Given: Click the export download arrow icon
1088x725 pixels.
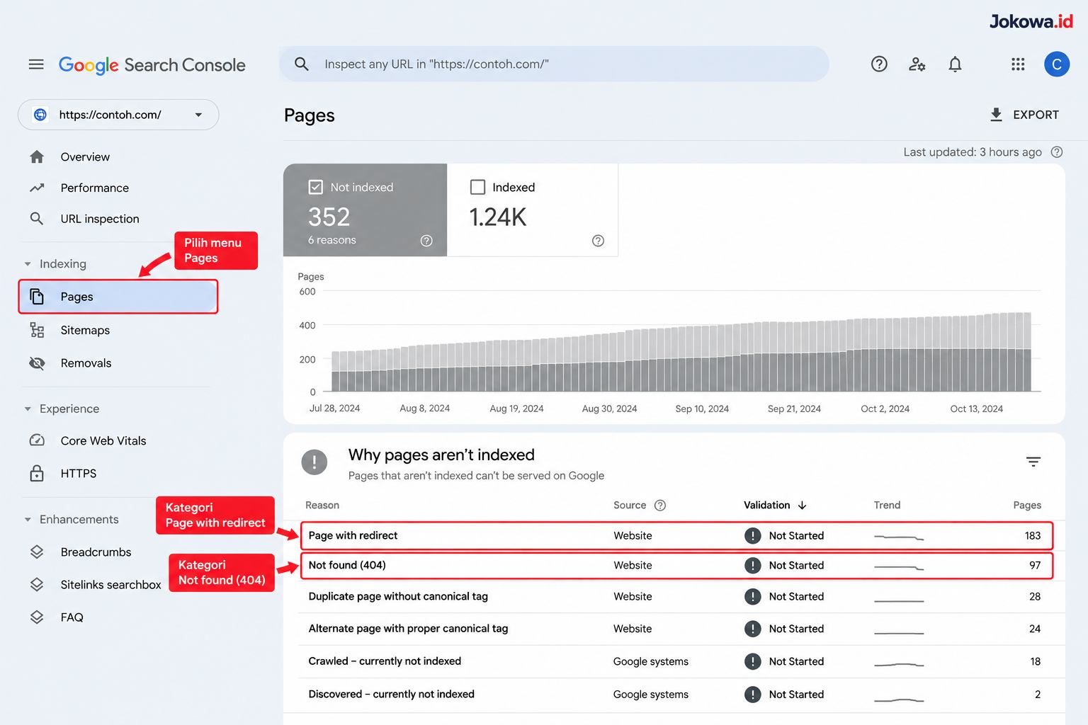Looking at the screenshot, I should pos(996,115).
